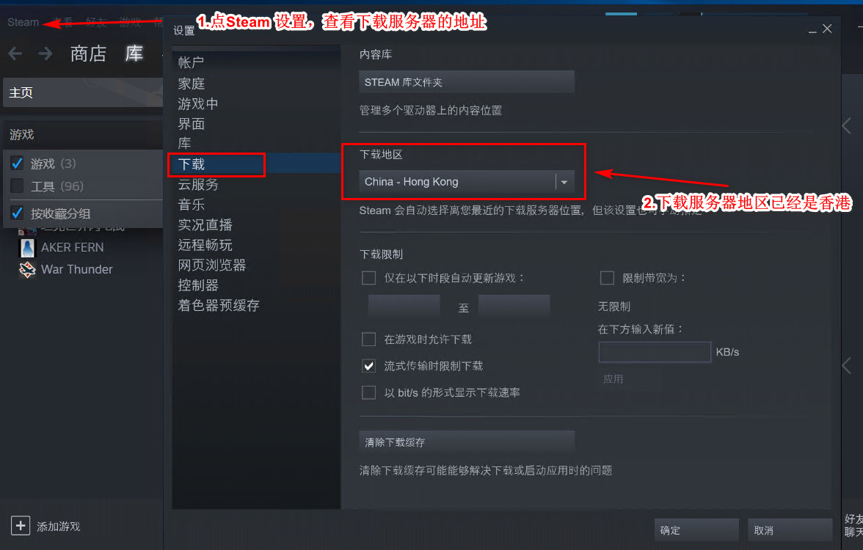The width and height of the screenshot is (863, 550).
Task: Toggle the display download rate in bit/s checkbox
Action: coord(368,392)
